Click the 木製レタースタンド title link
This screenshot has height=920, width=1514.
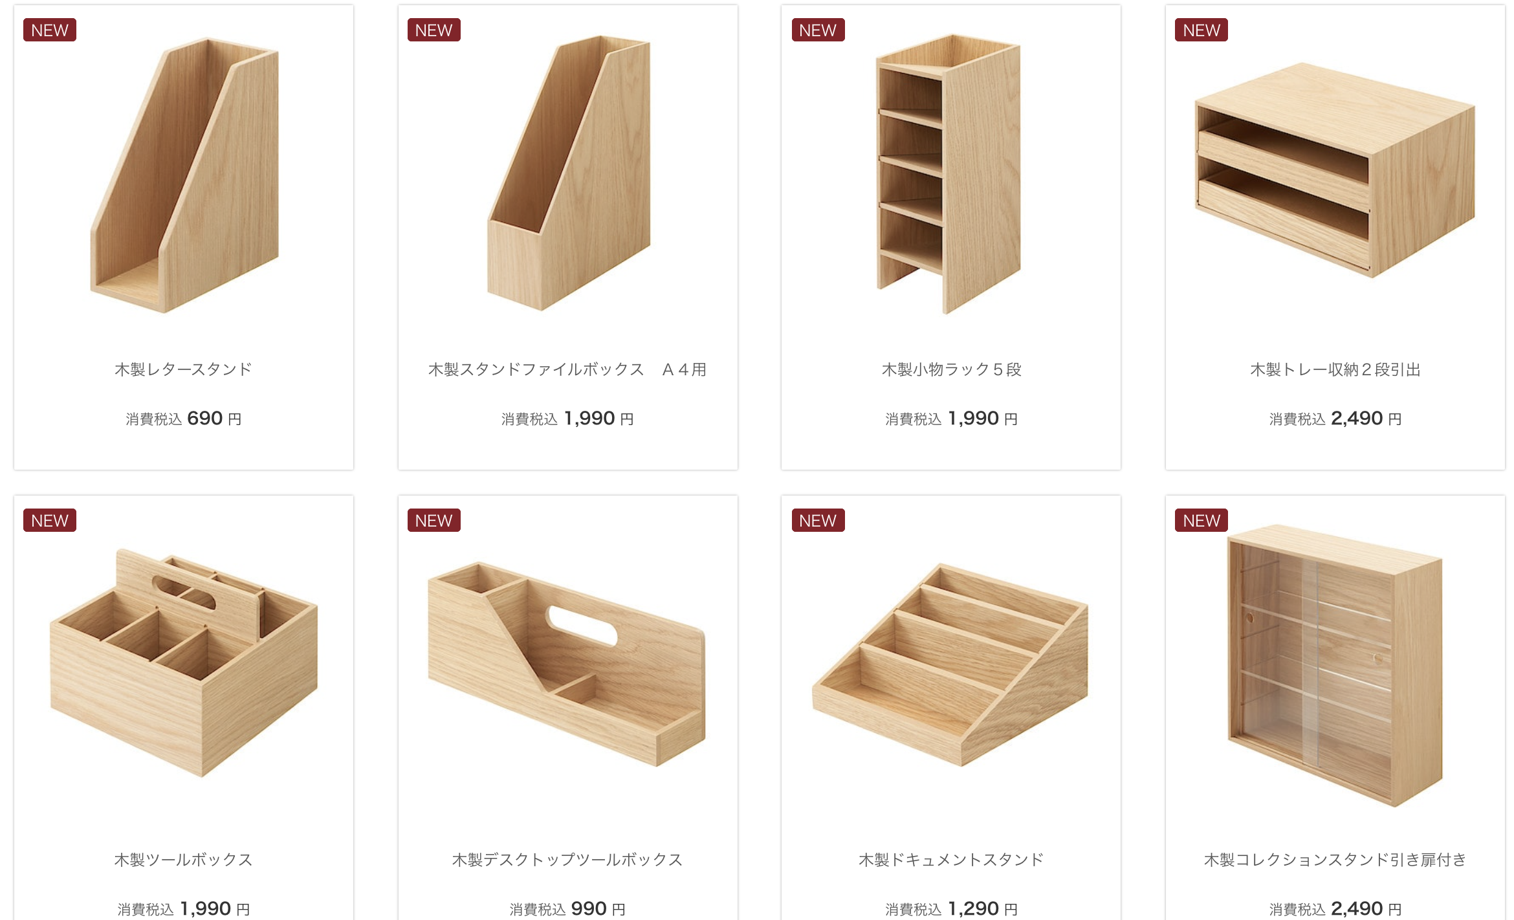184,369
